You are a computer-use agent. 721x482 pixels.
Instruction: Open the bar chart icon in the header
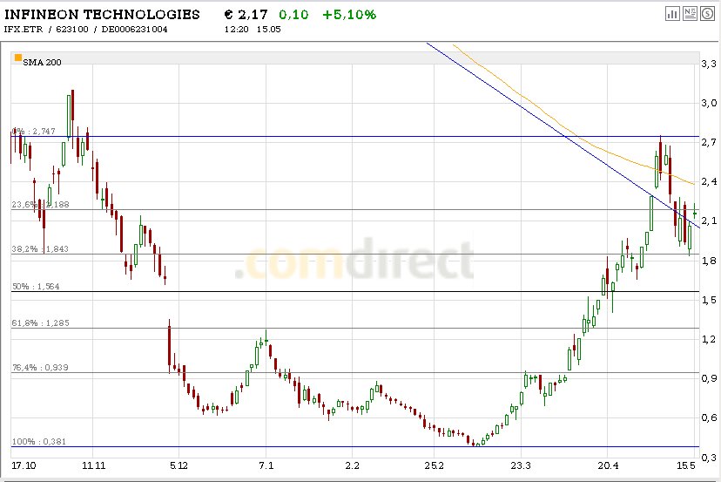[x=672, y=14]
